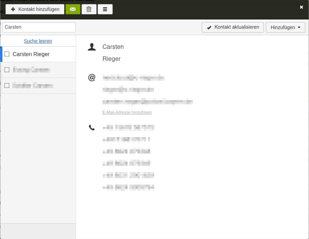Click the green envelope email icon
This screenshot has height=239, width=309.
click(x=73, y=9)
